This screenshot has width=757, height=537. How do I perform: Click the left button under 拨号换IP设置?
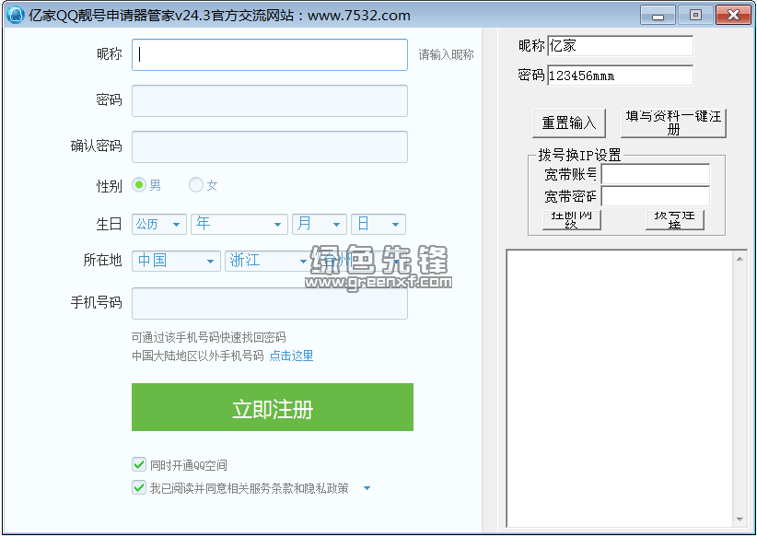click(x=571, y=220)
